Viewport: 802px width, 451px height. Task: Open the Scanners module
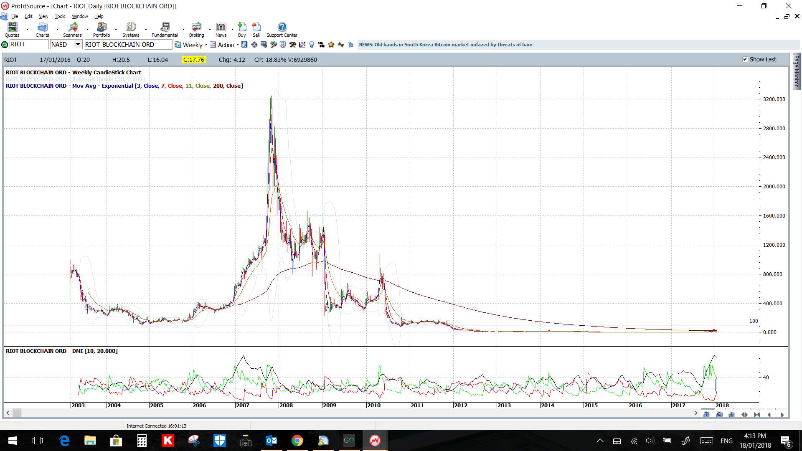coord(72,30)
